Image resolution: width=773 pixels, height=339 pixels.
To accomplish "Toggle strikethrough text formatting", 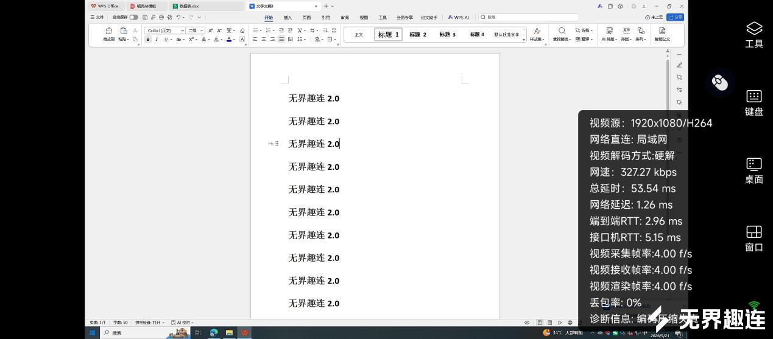I will point(178,39).
